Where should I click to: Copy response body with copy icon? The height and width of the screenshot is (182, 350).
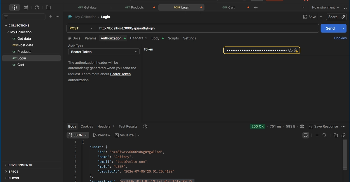(x=336, y=135)
